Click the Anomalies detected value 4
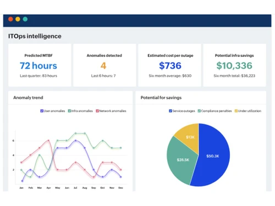Image resolution: width=275 pixels, height=206 pixels. pyautogui.click(x=103, y=65)
